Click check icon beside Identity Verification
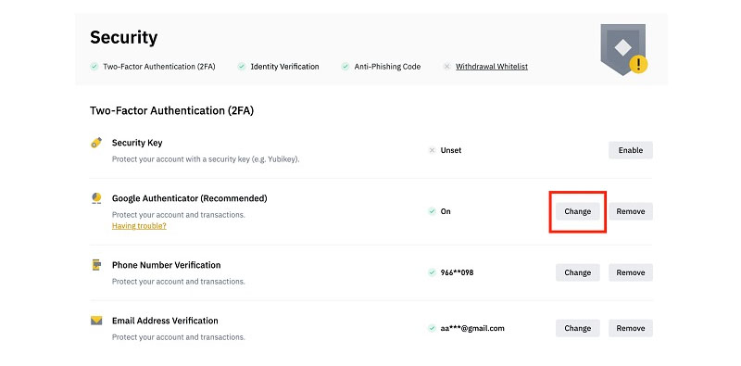This screenshot has height=366, width=741. (x=242, y=67)
